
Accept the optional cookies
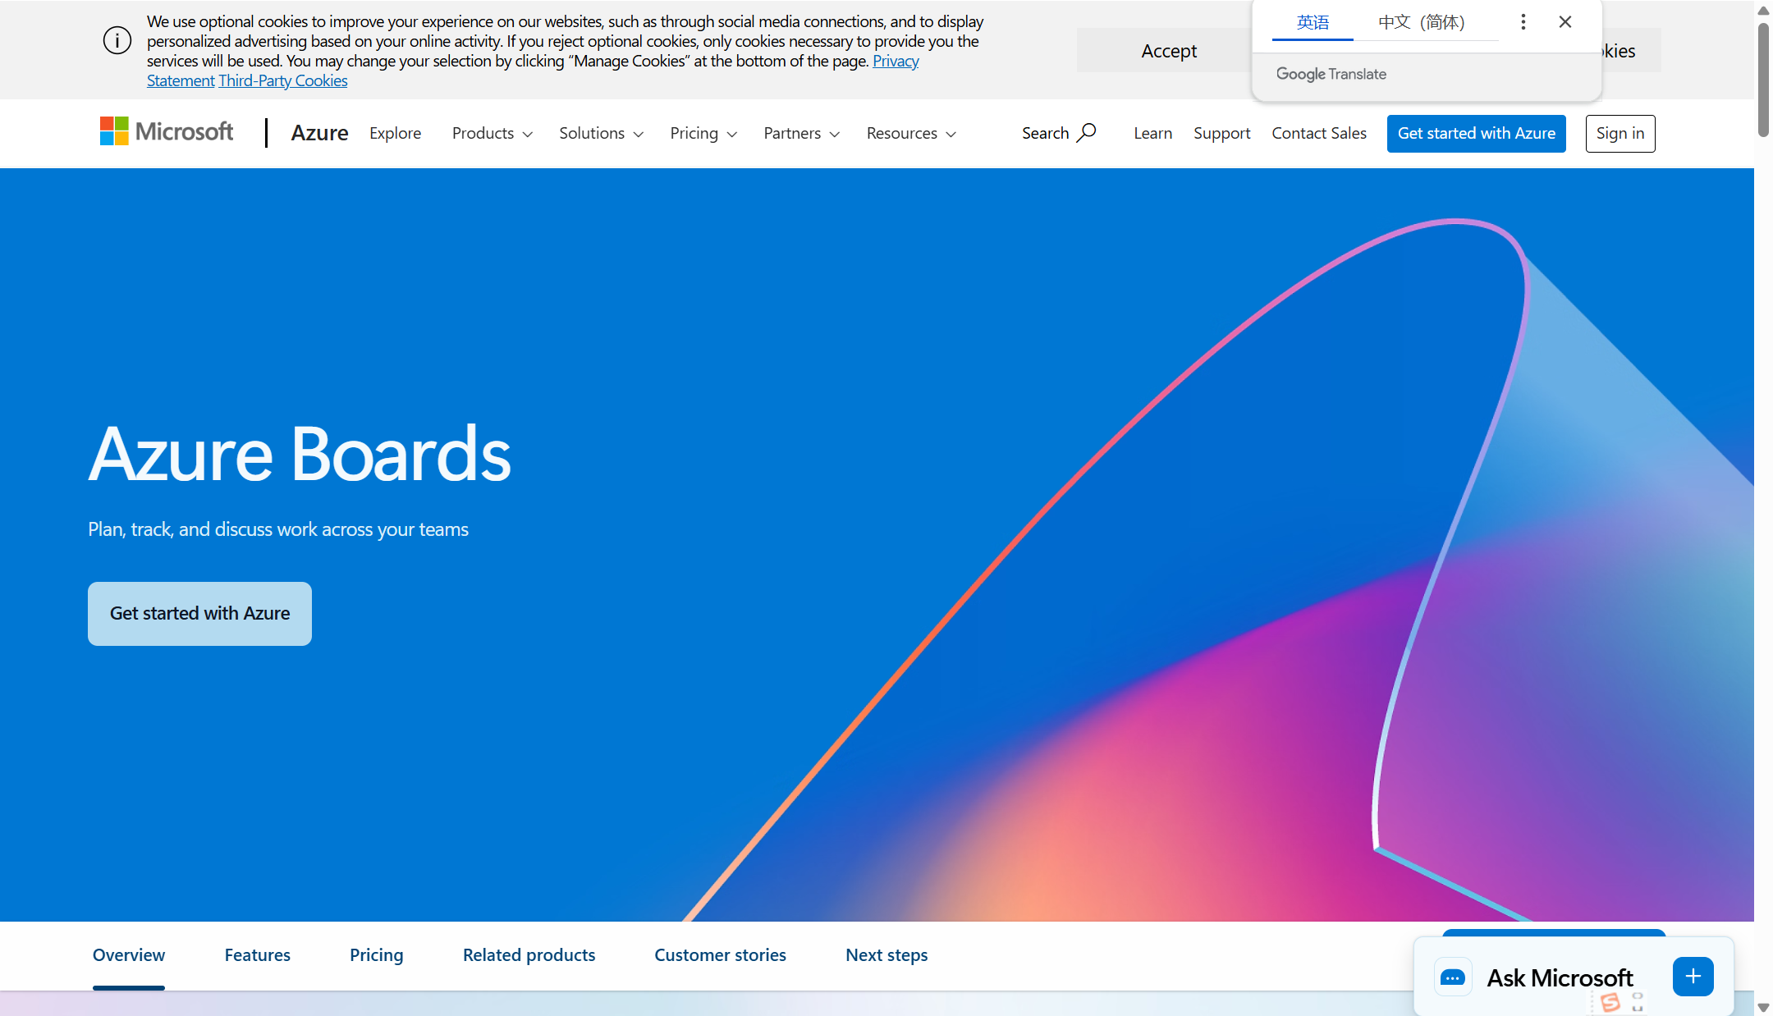pos(1168,51)
